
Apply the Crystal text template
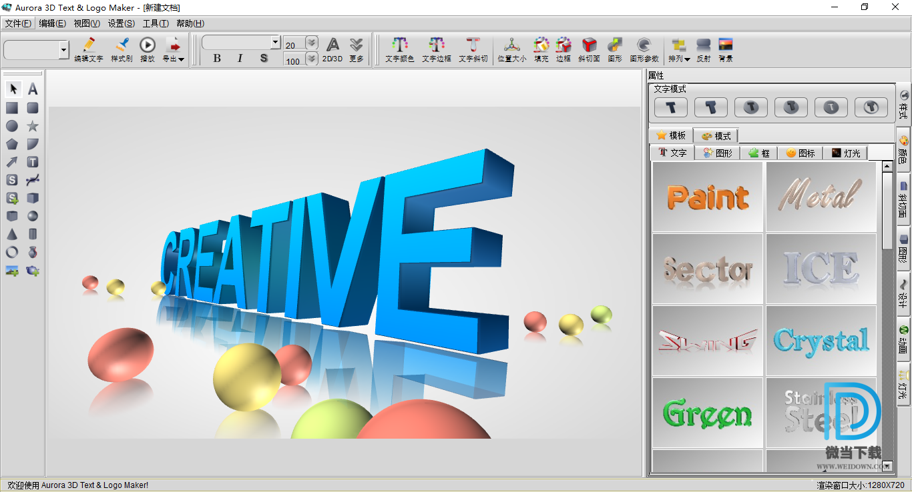point(821,341)
